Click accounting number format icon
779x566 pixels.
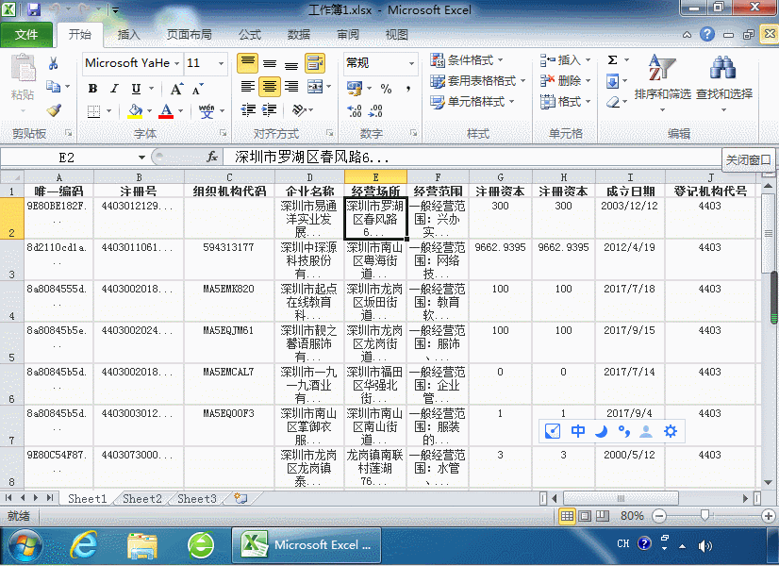[355, 89]
